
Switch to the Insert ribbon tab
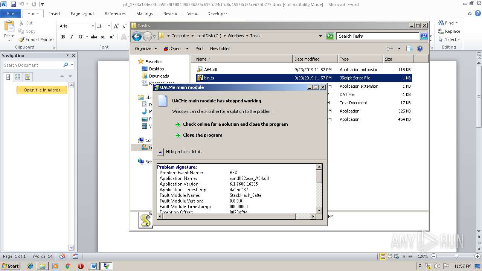tap(55, 14)
